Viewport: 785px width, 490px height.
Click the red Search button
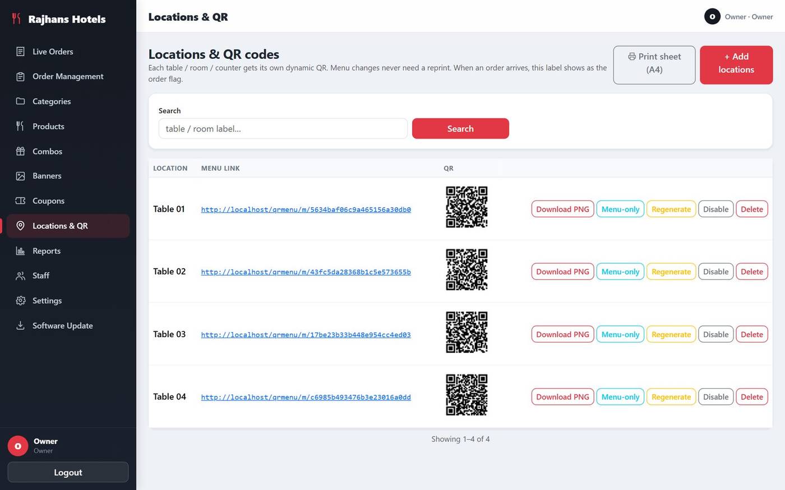coord(460,128)
